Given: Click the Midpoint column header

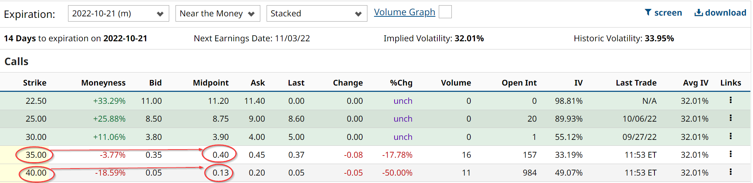Looking at the screenshot, I should pos(210,83).
